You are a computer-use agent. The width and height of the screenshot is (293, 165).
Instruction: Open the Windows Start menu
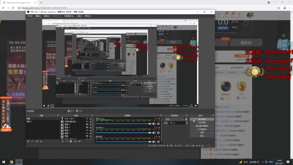point(4,162)
